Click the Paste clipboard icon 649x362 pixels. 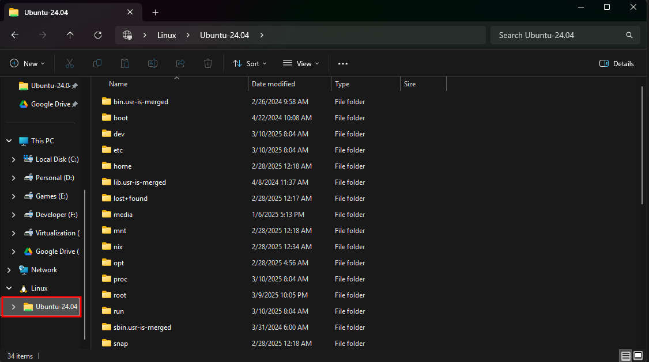point(125,64)
